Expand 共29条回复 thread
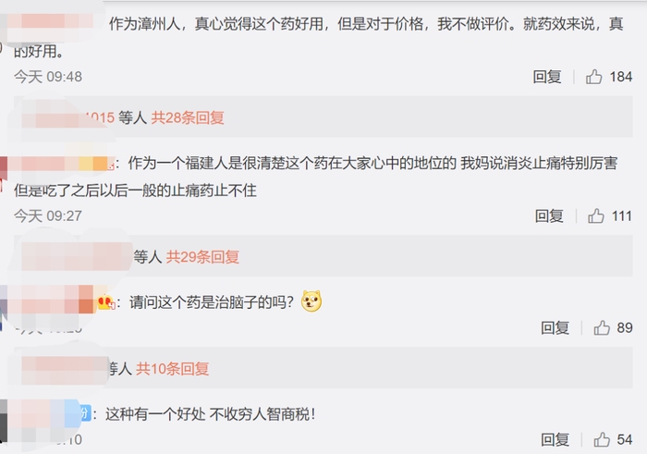This screenshot has height=454, width=647. point(202,257)
